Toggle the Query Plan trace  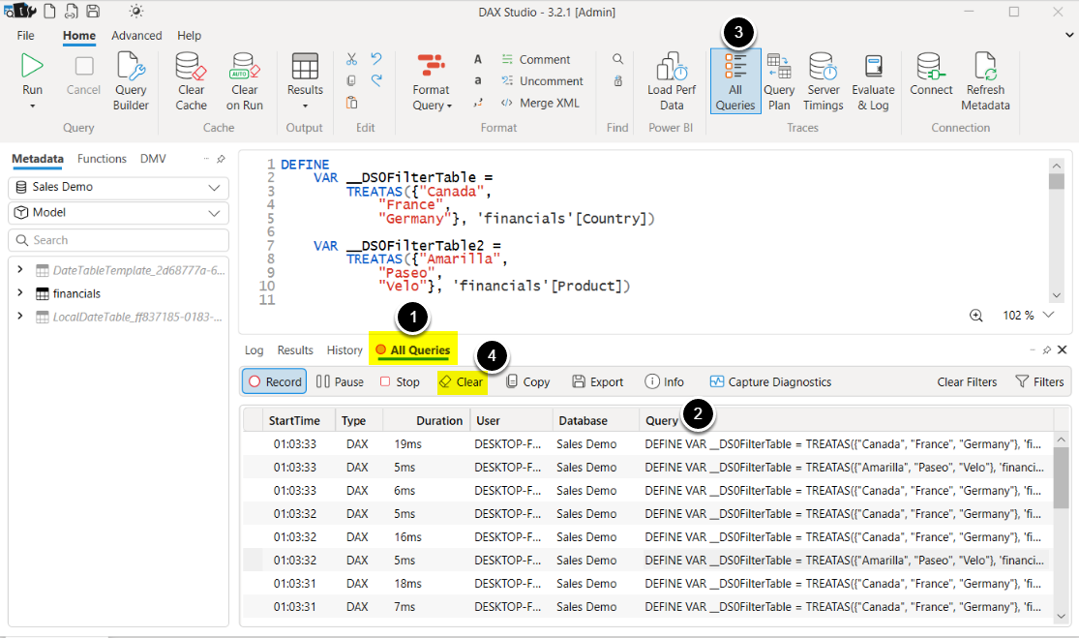779,81
